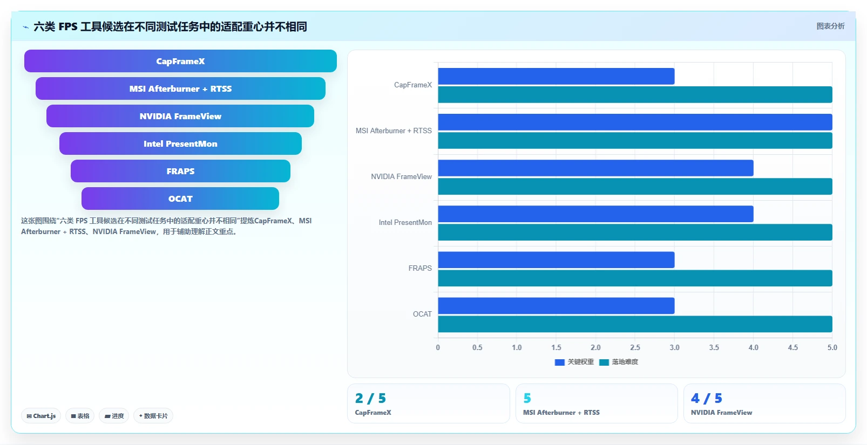This screenshot has width=867, height=445.
Task: Click the 进度 tag chip
Action: pyautogui.click(x=114, y=416)
